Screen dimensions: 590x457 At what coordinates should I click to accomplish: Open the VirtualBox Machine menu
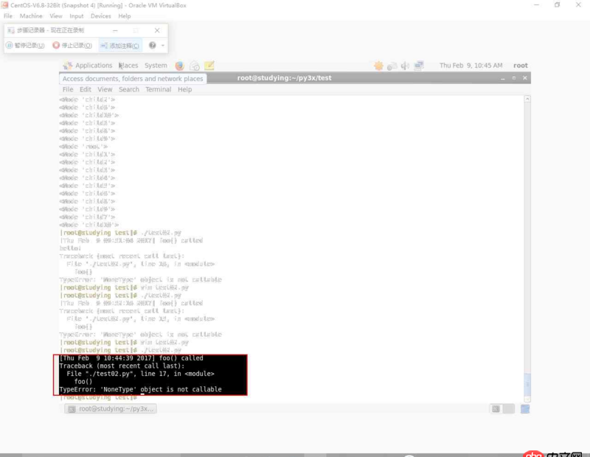coord(31,15)
